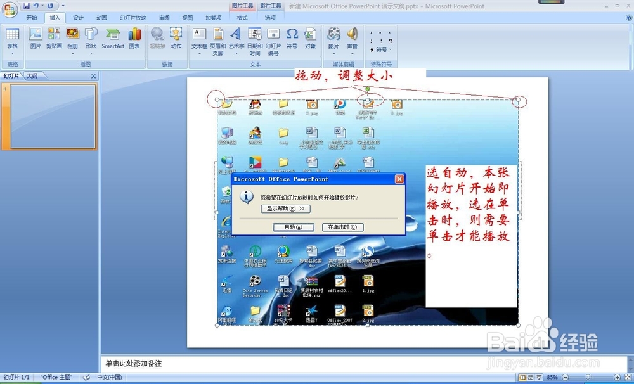The width and height of the screenshot is (634, 384).
Task: Switch to the 大纲 outline pane tab
Action: click(x=32, y=76)
